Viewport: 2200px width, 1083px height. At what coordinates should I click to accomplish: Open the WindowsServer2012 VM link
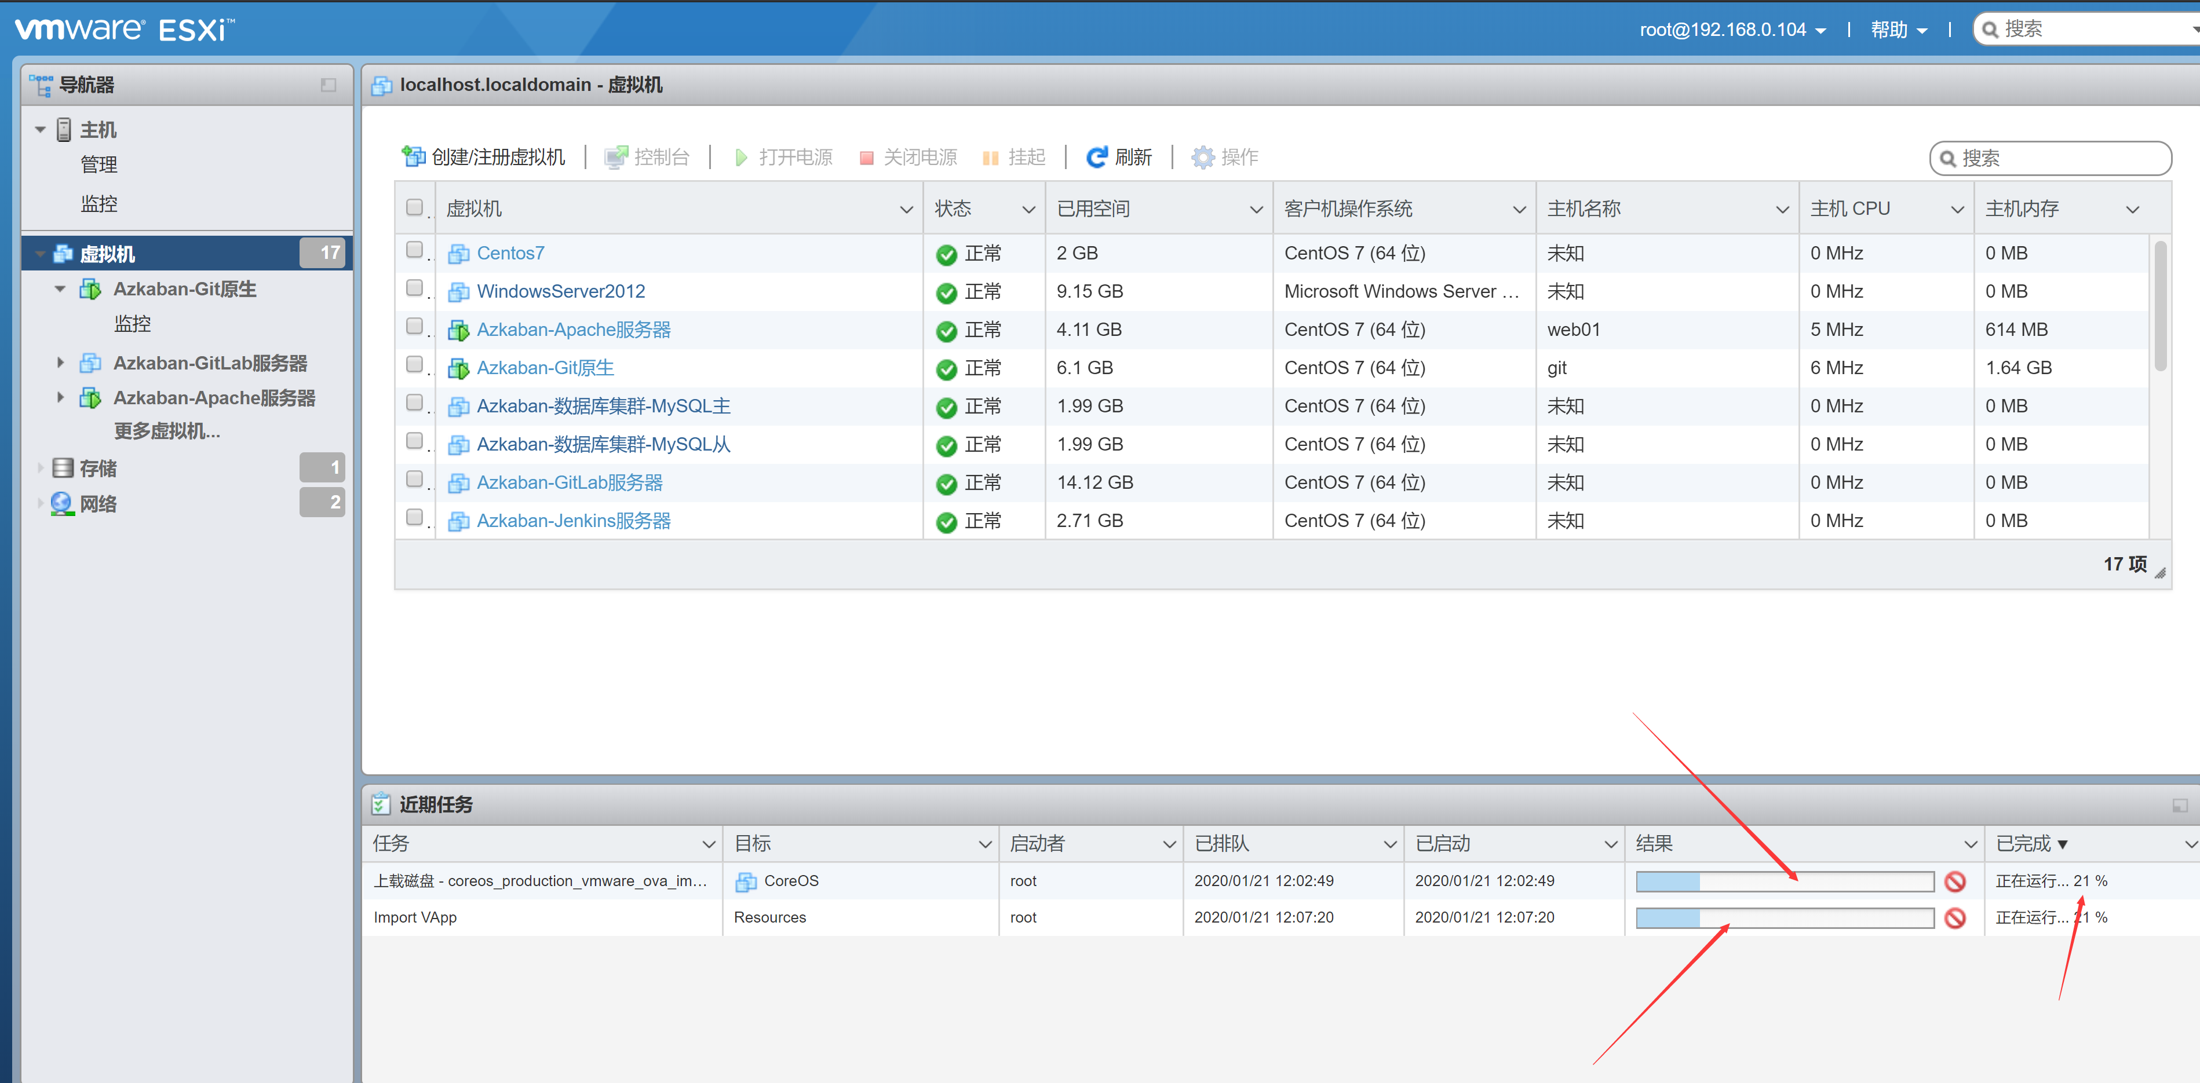561,292
